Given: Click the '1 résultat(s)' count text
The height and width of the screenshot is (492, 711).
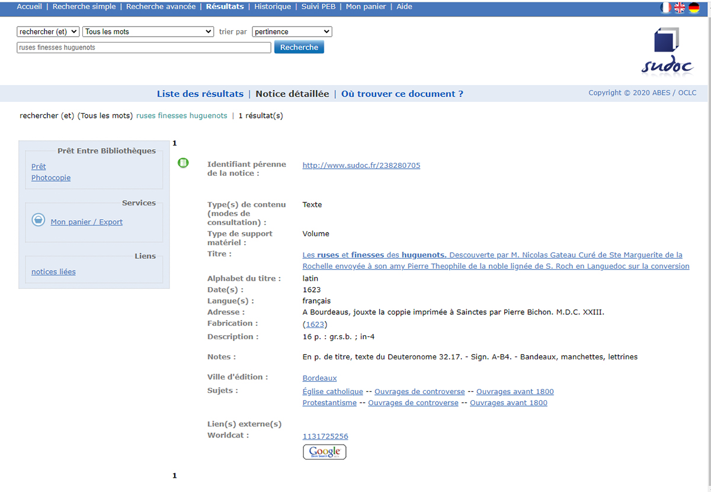Looking at the screenshot, I should [x=261, y=115].
